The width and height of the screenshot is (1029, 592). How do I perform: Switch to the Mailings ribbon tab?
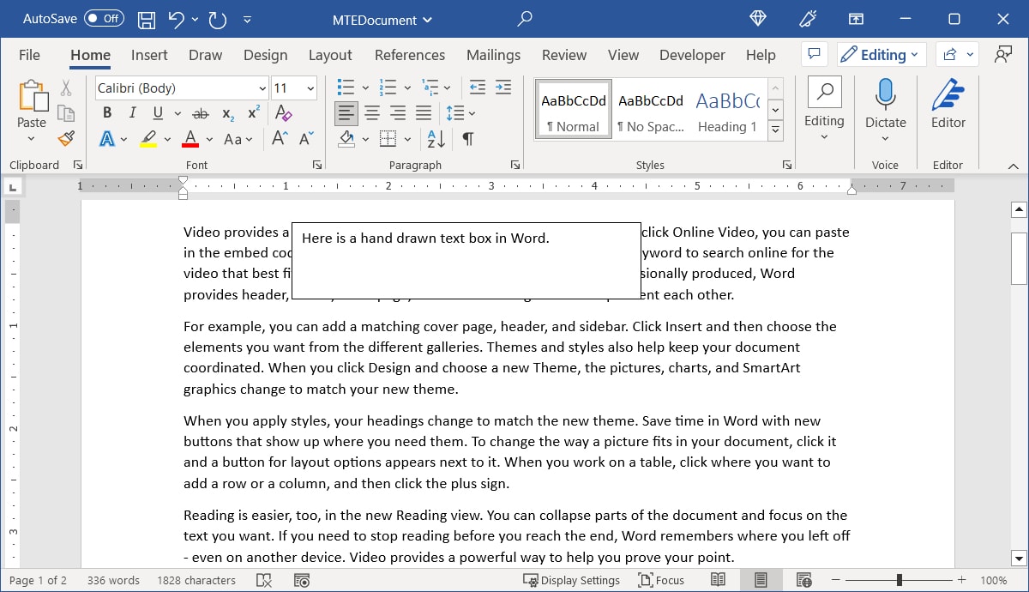click(x=493, y=54)
